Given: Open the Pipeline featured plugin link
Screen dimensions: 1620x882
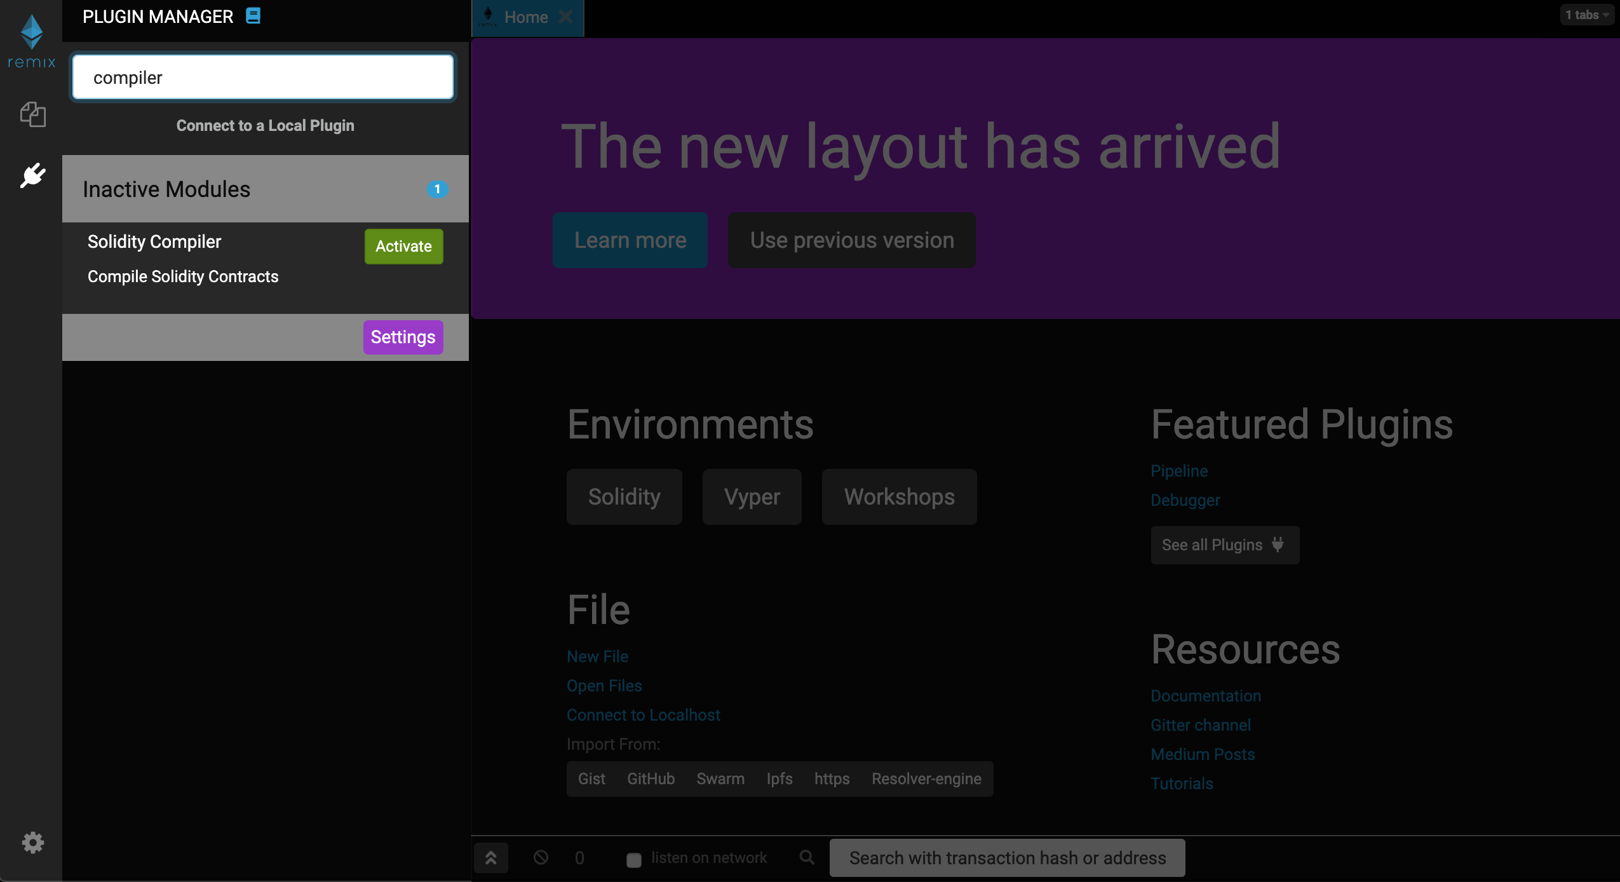Looking at the screenshot, I should click(x=1179, y=471).
